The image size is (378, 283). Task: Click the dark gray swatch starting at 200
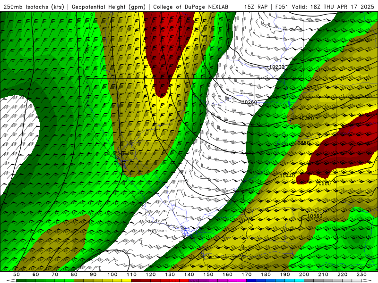click(309, 281)
